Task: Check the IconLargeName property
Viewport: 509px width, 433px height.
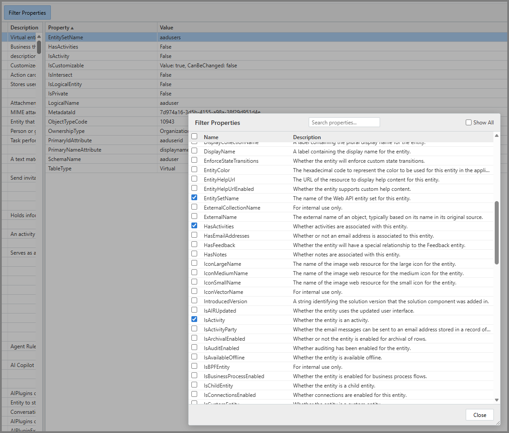Action: coord(194,263)
